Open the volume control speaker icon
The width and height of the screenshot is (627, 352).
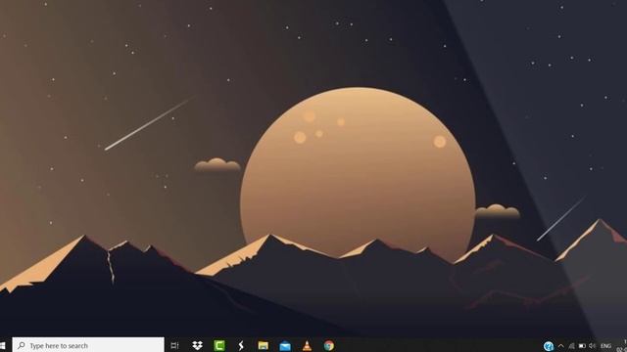pos(592,346)
